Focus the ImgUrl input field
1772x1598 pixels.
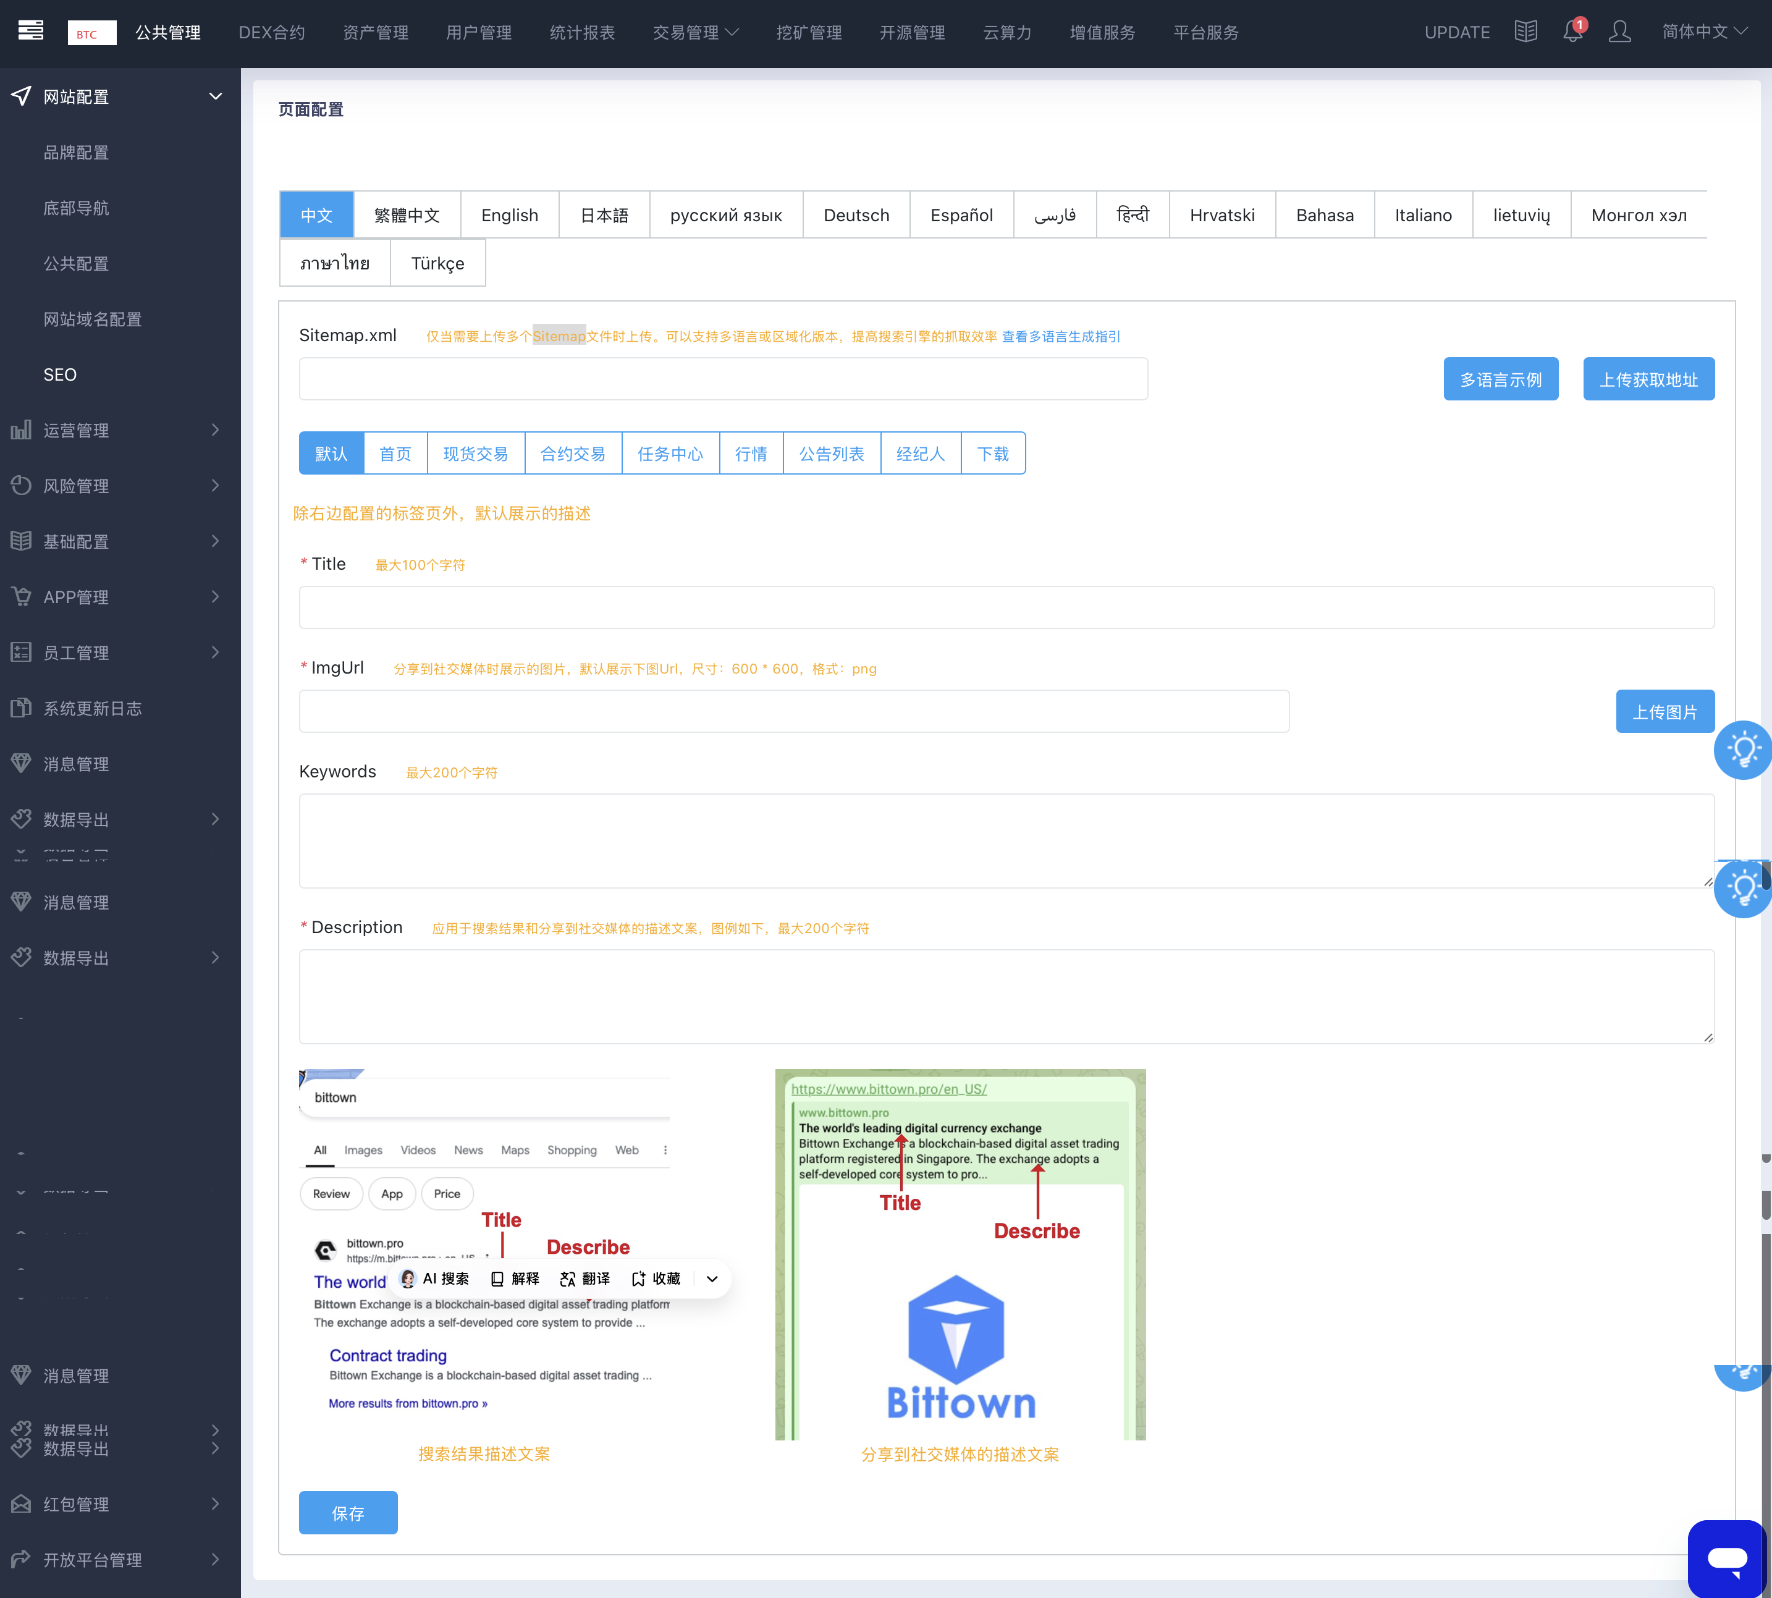coord(795,711)
